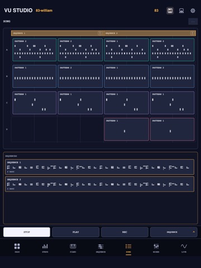Select track A second block under Sequence 1
Image resolution: width=201 pixels, height=268 pixels.
(80, 50)
